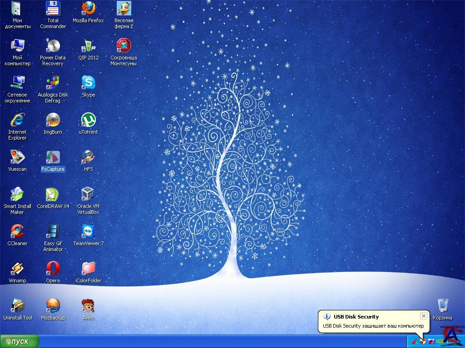The height and width of the screenshot is (348, 465).
Task: Close the USB Disk Security balloon notification
Action: point(423,316)
